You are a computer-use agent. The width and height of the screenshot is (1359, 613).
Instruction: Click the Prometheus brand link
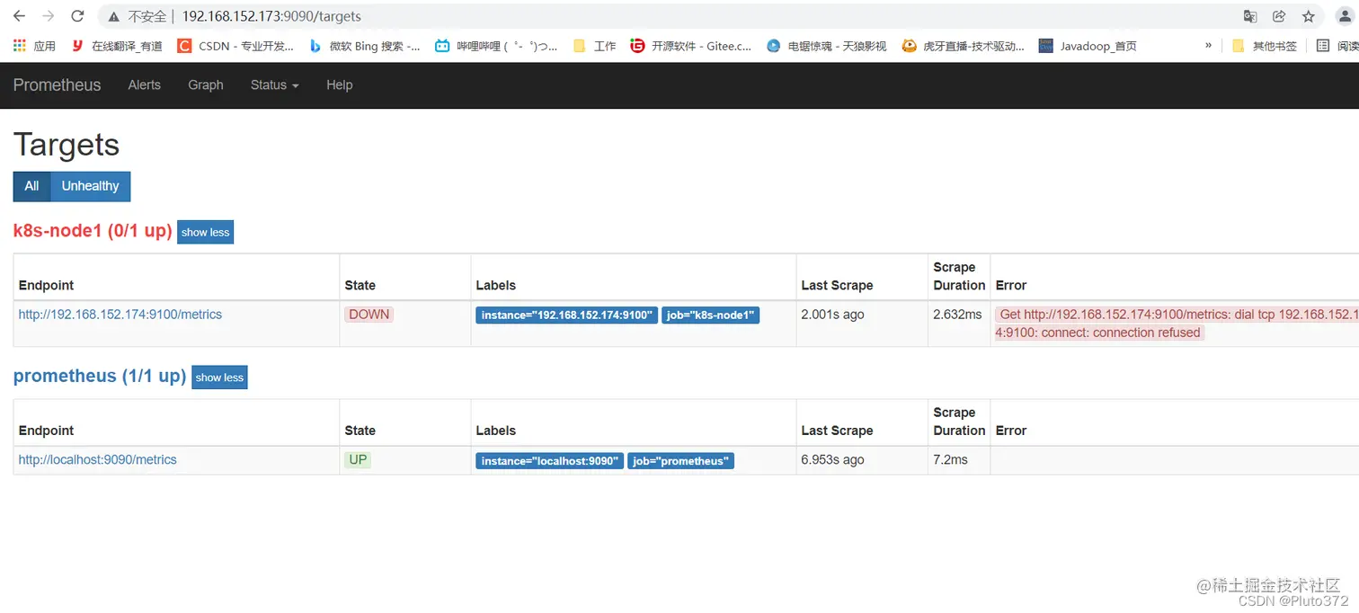point(57,84)
